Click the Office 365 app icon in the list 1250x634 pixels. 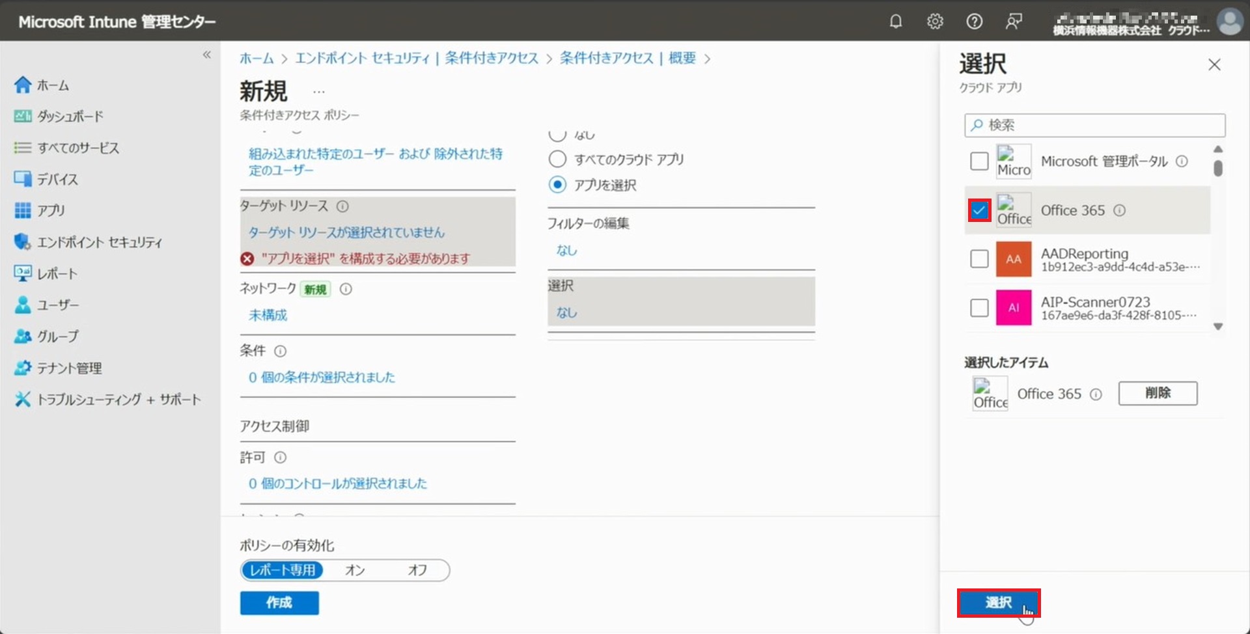(x=1014, y=210)
